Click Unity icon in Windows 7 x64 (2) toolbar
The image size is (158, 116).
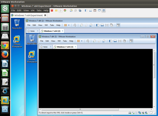pyautogui.click(x=112, y=25)
